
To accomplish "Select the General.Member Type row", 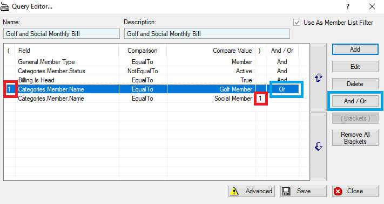I will (157, 62).
